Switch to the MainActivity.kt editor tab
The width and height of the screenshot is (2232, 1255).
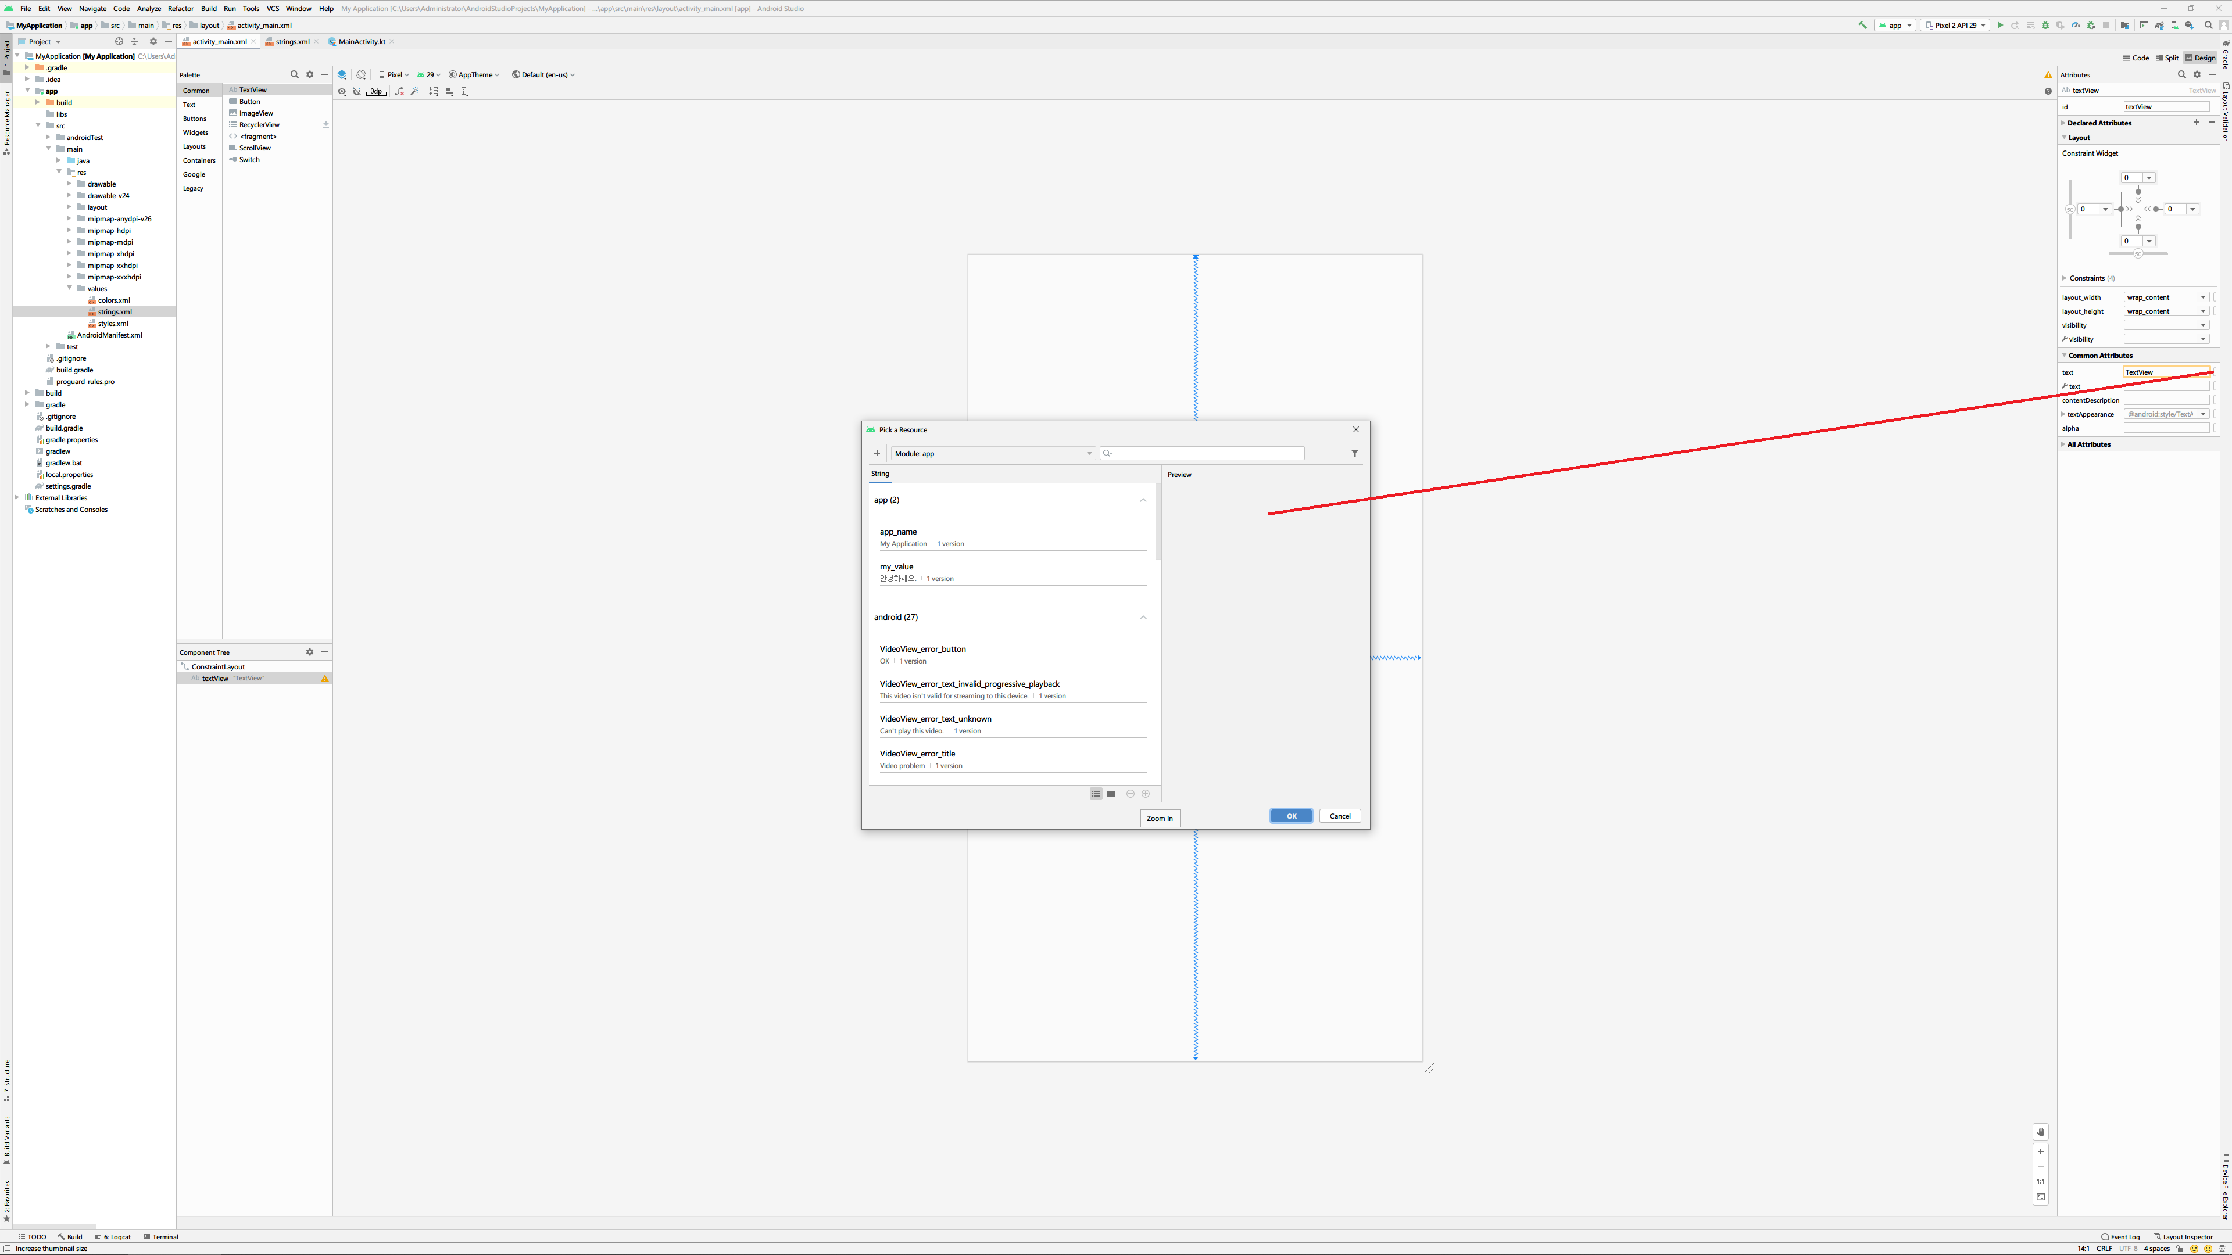click(362, 42)
